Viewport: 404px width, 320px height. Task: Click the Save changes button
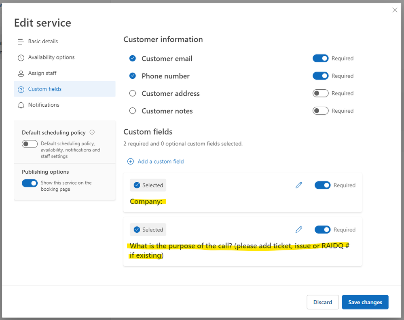365,302
